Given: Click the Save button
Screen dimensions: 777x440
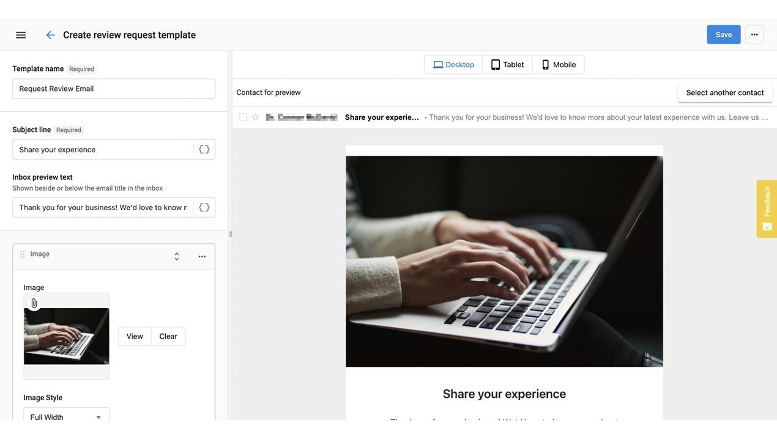Looking at the screenshot, I should [x=724, y=35].
